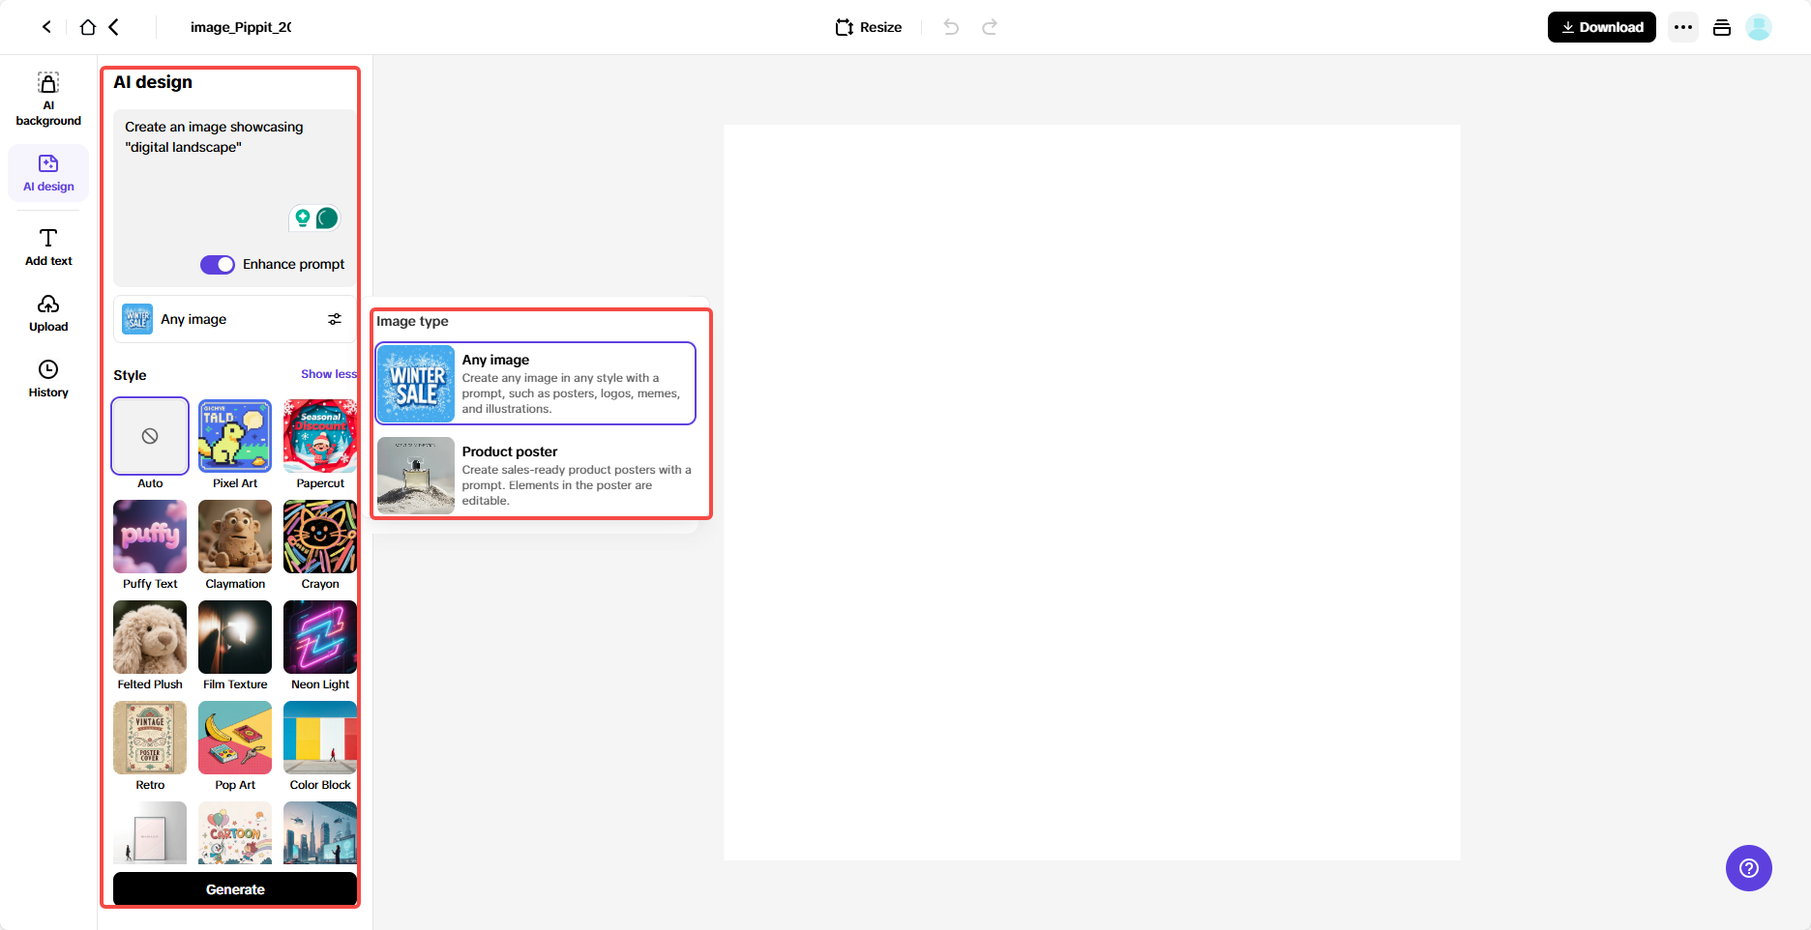Screen dimensions: 1811x930
Task: Download the current design
Action: pos(1601,26)
